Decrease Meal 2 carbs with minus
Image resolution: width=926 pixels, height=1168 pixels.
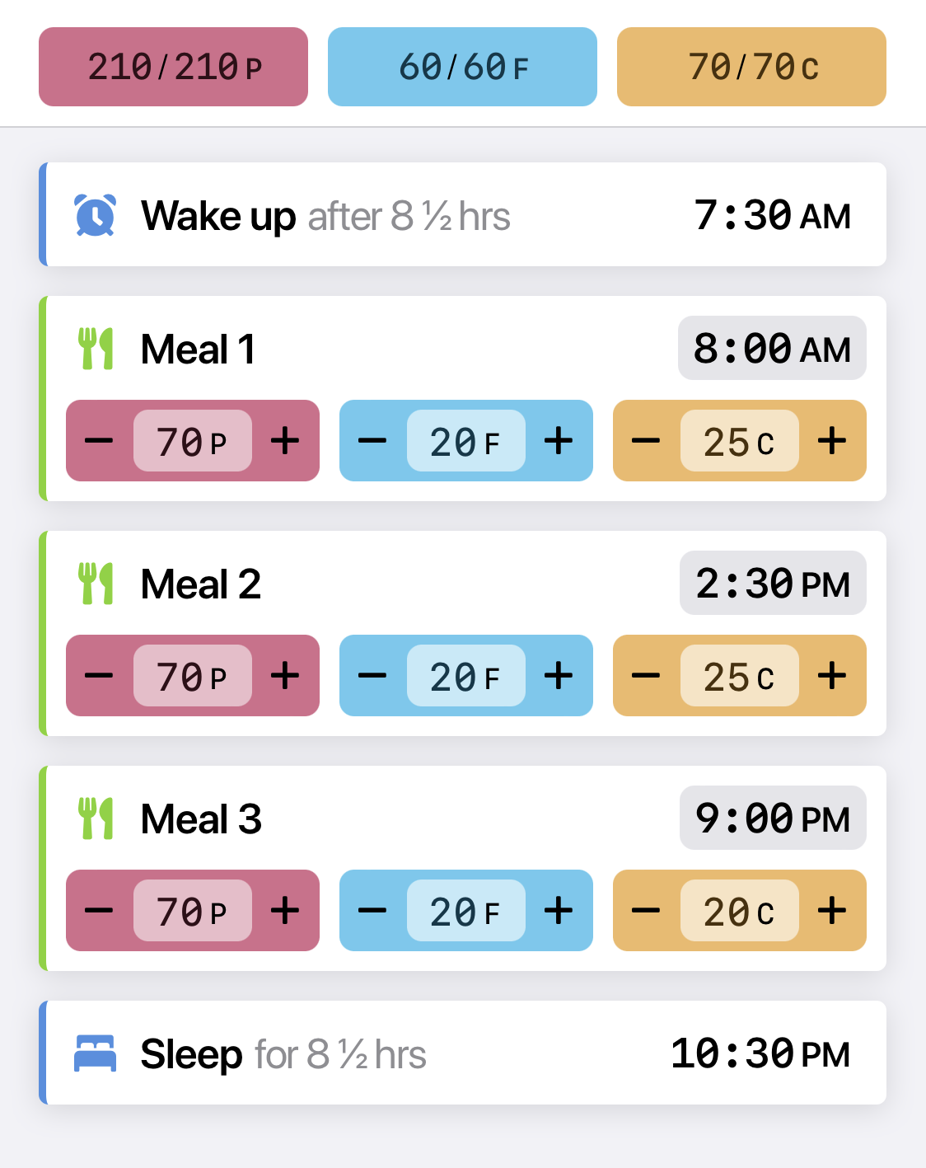click(x=646, y=676)
